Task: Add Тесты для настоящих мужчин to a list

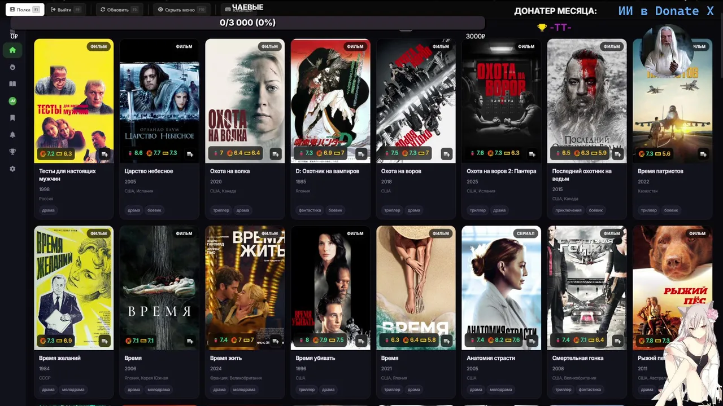Action: pyautogui.click(x=104, y=154)
